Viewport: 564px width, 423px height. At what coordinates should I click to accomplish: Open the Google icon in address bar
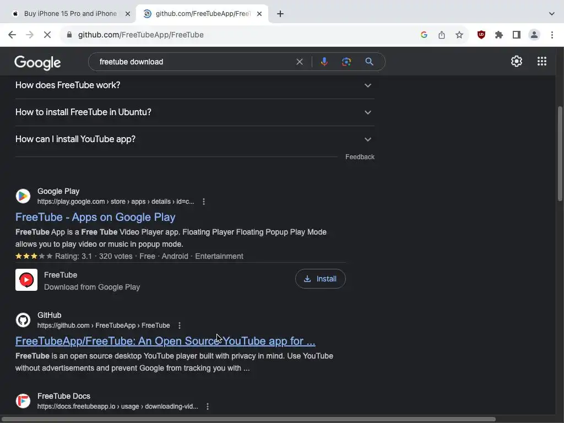point(424,35)
